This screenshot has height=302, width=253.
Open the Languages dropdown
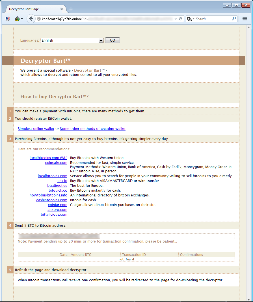pos(72,40)
